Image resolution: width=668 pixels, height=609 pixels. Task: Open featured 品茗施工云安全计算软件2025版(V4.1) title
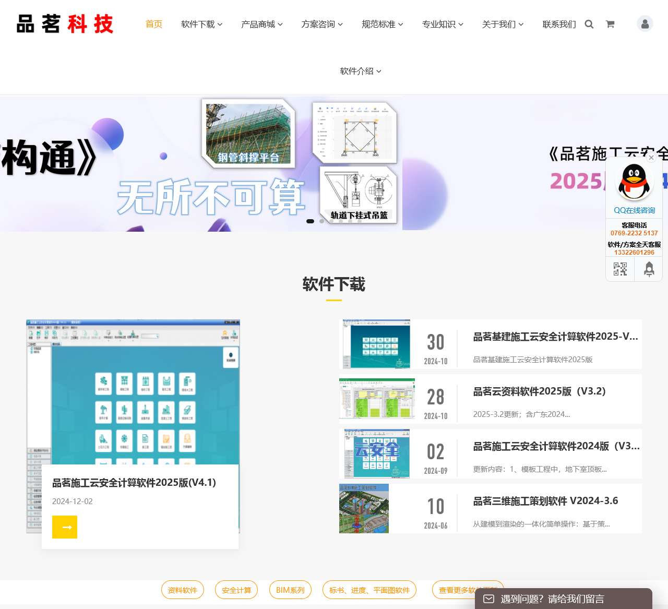pyautogui.click(x=134, y=483)
